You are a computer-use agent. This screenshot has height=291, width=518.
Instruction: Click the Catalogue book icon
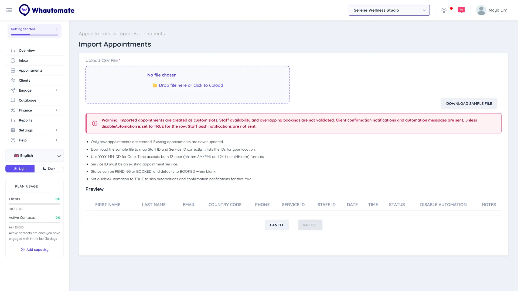click(x=13, y=101)
